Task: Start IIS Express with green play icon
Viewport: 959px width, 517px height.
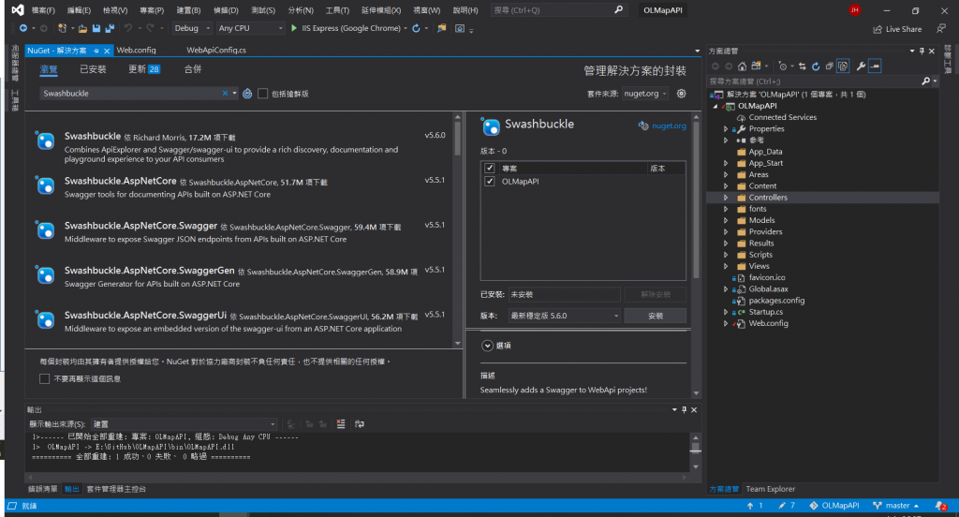Action: [294, 28]
